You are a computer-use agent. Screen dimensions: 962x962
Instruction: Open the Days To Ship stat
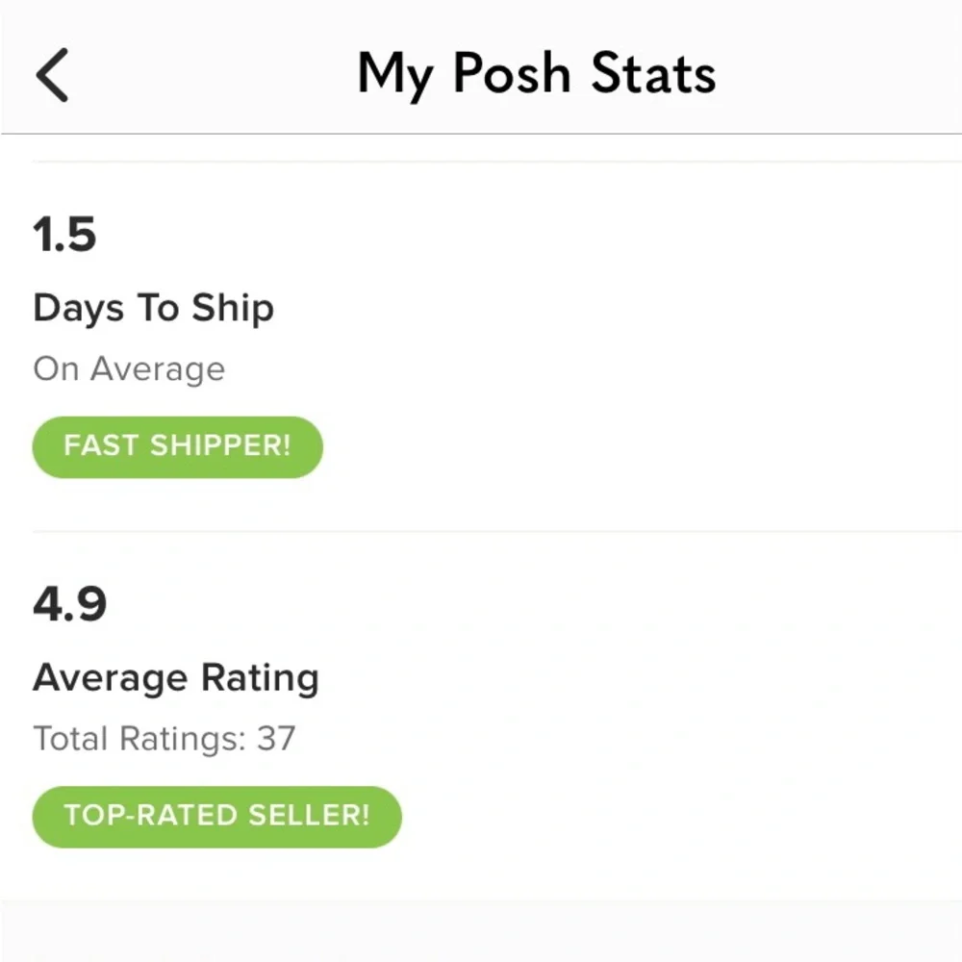153,309
